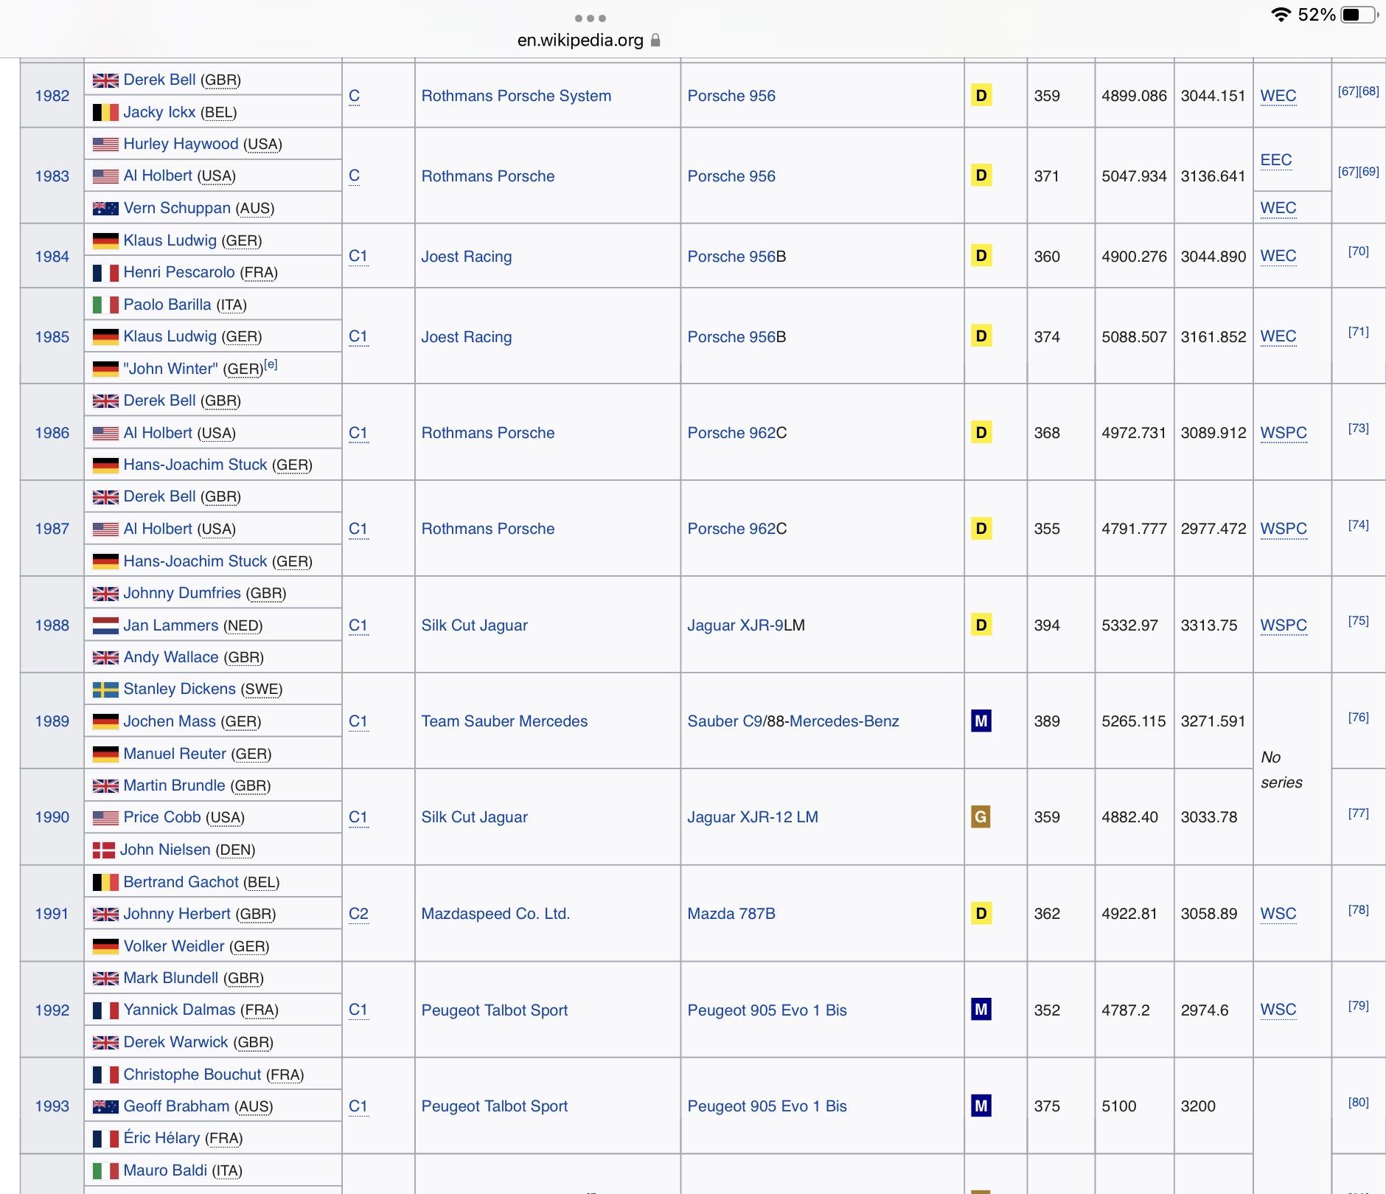Open citation reference [70]
This screenshot has width=1386, height=1194.
point(1358,251)
